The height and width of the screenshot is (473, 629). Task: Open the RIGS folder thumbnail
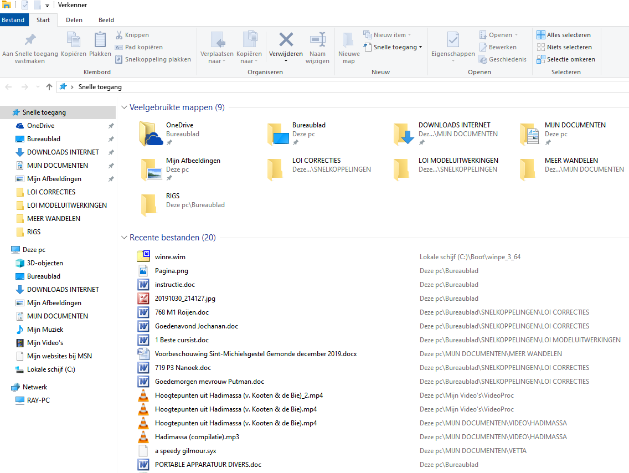click(148, 203)
